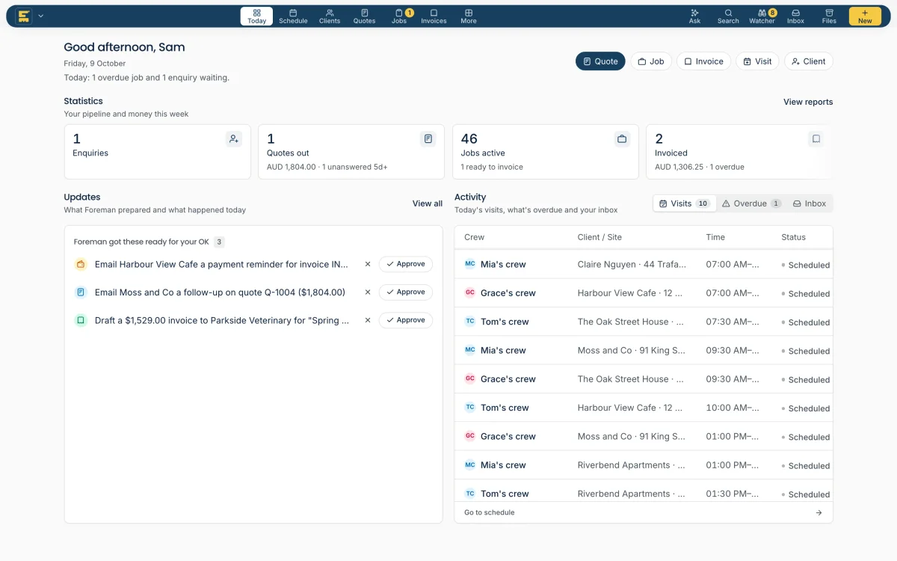Viewport: 897px width, 561px height.
Task: Click the Go to schedule link
Action: pyautogui.click(x=490, y=512)
